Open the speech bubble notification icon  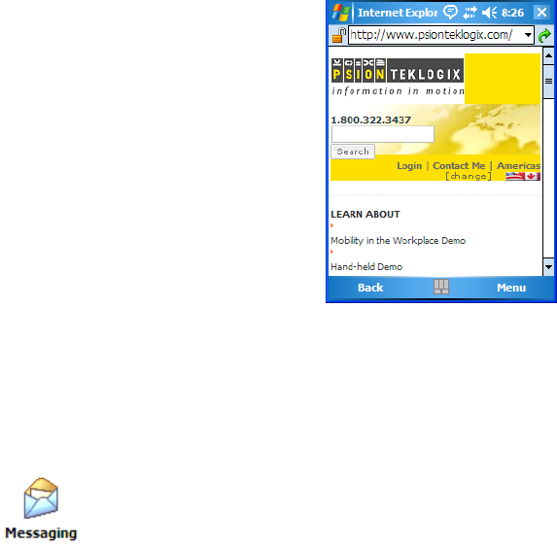451,13
